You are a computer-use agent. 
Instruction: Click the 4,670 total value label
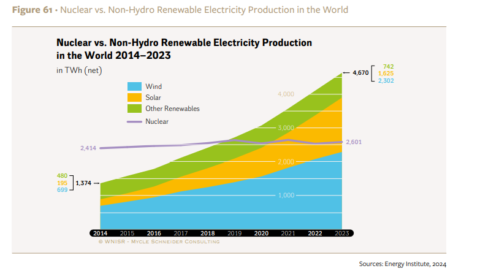[x=360, y=73]
